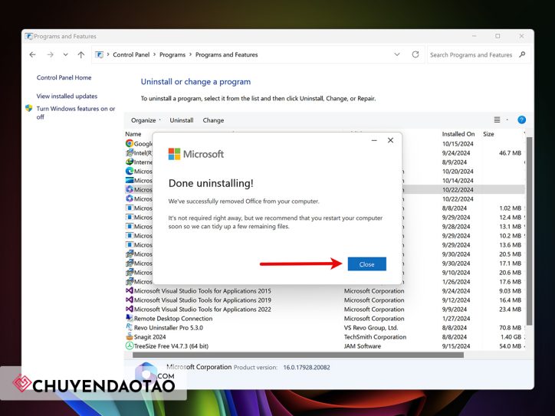
Task: Select Remote Desktop Connection entry
Action: click(x=173, y=319)
